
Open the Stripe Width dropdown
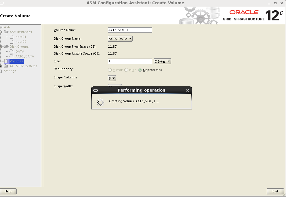pos(115,86)
